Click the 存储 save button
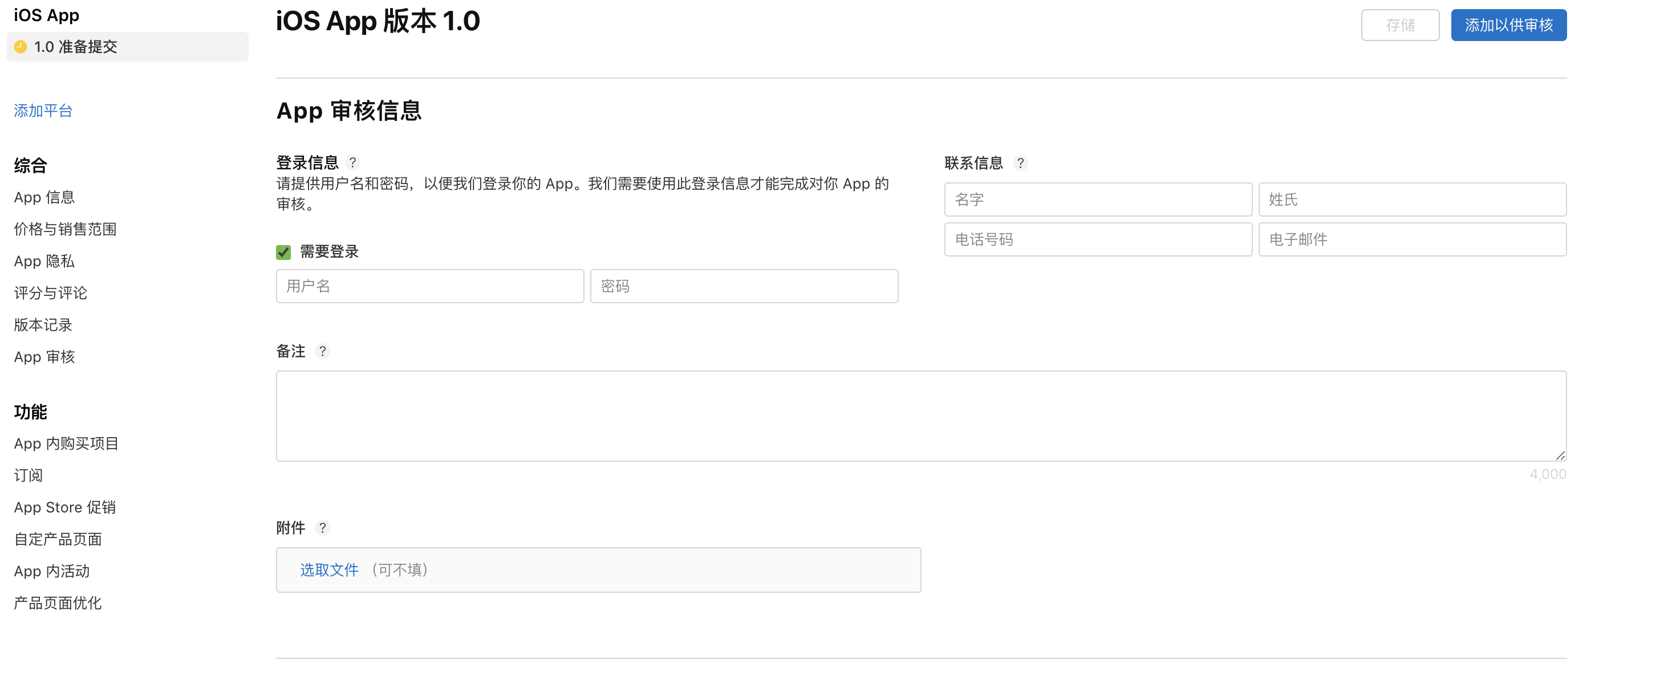Image resolution: width=1680 pixels, height=676 pixels. (x=1399, y=25)
